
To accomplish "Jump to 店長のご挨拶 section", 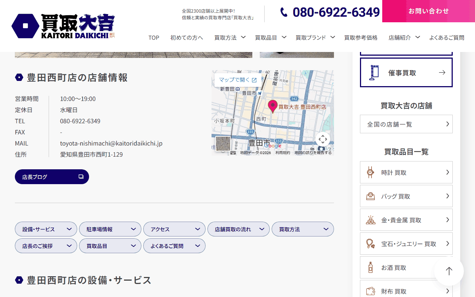I will 46,246.
